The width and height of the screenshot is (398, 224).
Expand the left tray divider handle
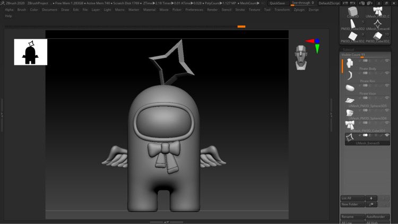pos(2,115)
